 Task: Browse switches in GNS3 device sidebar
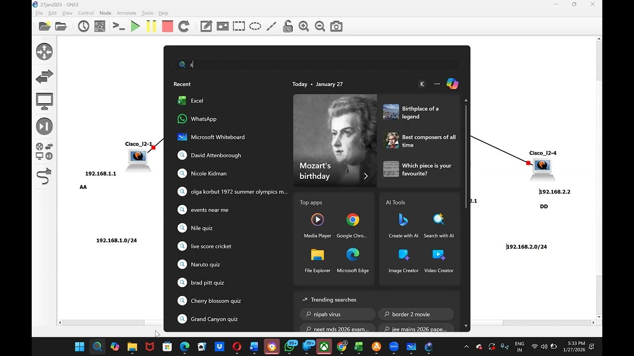pos(44,77)
